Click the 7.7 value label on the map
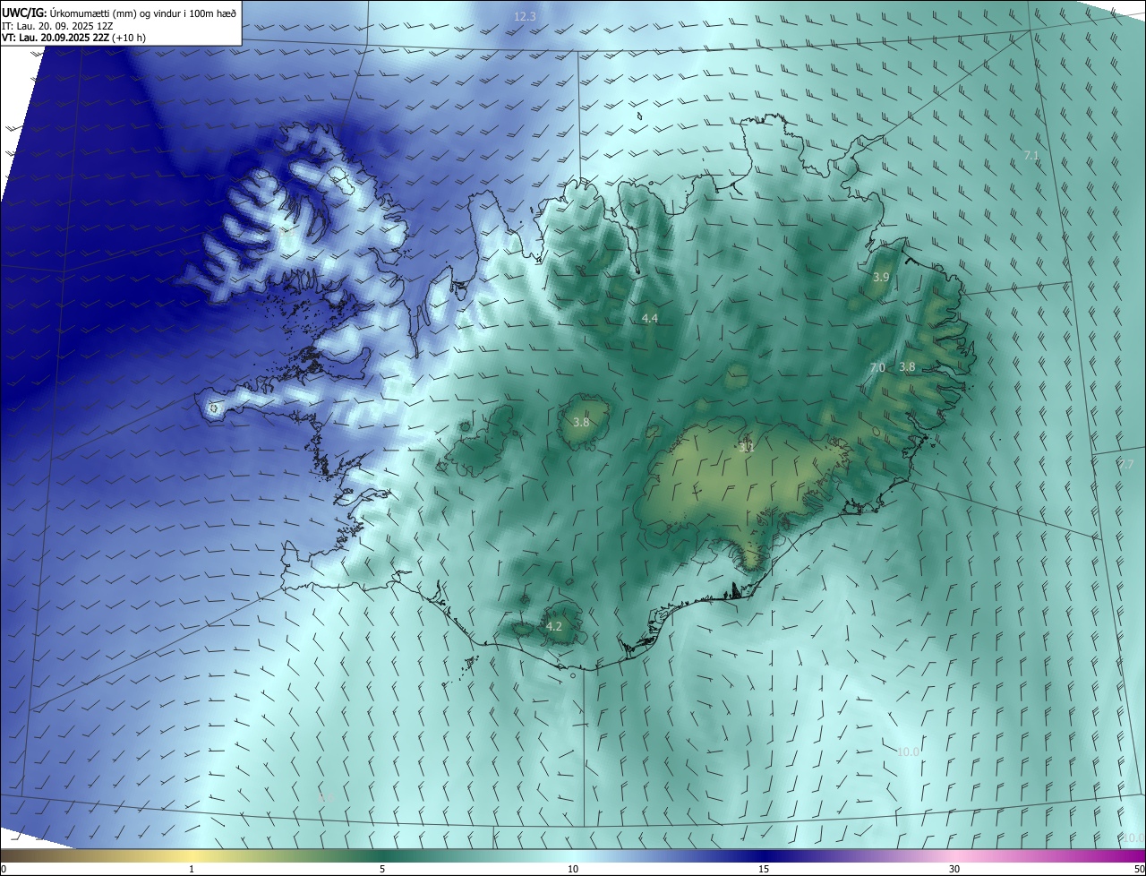This screenshot has height=876, width=1146. point(1125,465)
